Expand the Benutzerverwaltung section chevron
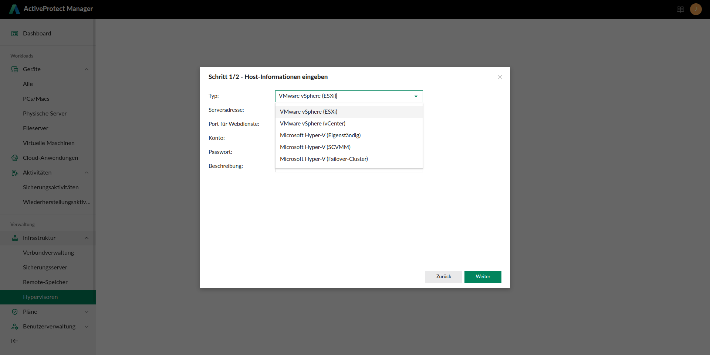710x355 pixels. (87, 327)
